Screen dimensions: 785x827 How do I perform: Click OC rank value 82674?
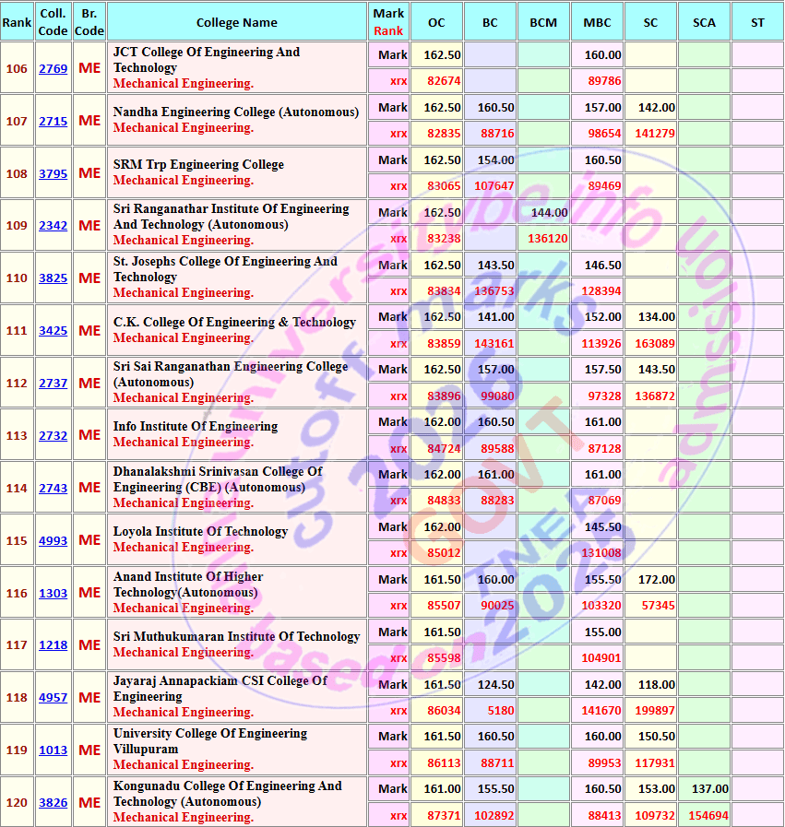pyautogui.click(x=444, y=81)
